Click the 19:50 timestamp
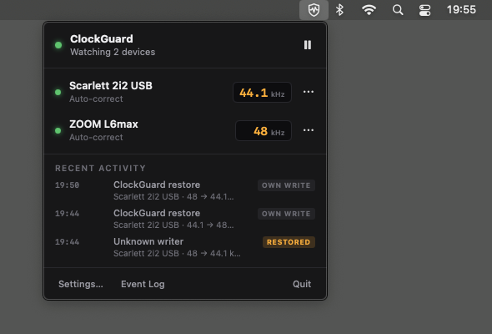The image size is (492, 334). pyautogui.click(x=68, y=185)
